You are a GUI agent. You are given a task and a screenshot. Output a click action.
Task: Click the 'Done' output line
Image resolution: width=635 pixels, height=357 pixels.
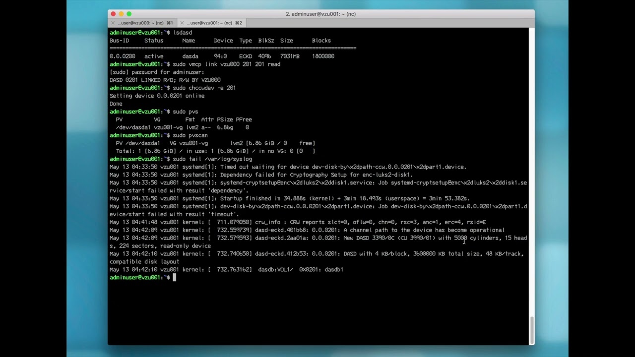click(x=116, y=104)
